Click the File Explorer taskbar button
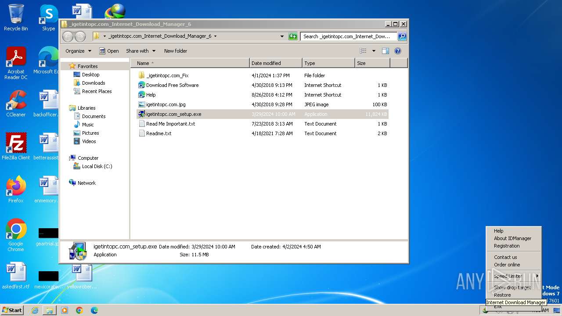The height and width of the screenshot is (316, 562). (x=50, y=310)
